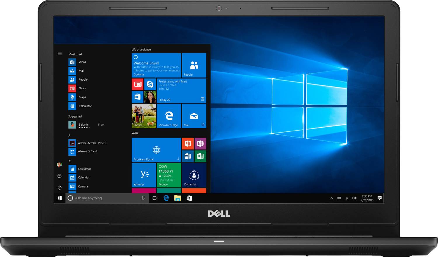The image size is (438, 257).
Task: Select Word from the Most used list
Action: [x=82, y=62]
